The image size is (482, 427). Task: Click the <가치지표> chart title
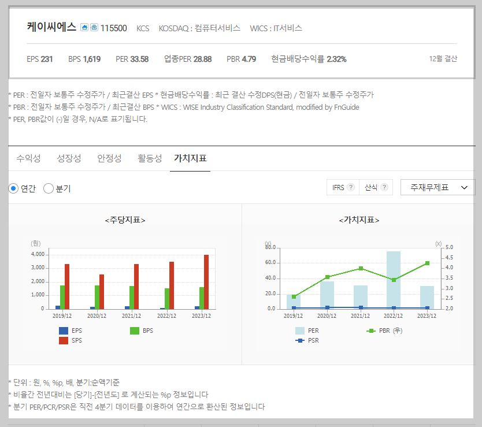(359, 220)
